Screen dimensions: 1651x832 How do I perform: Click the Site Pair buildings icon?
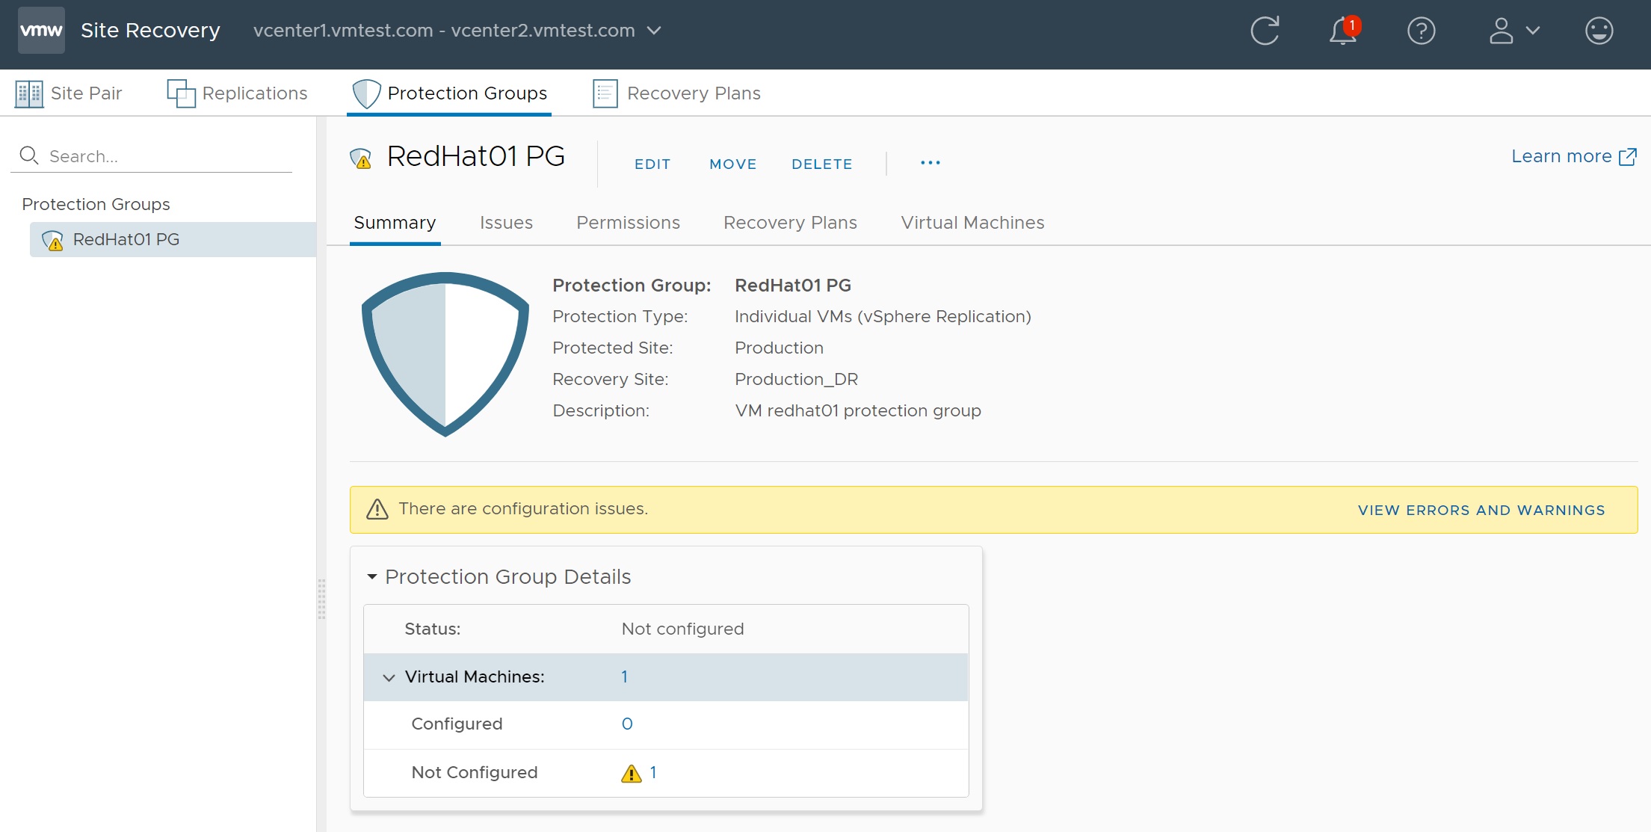[29, 93]
